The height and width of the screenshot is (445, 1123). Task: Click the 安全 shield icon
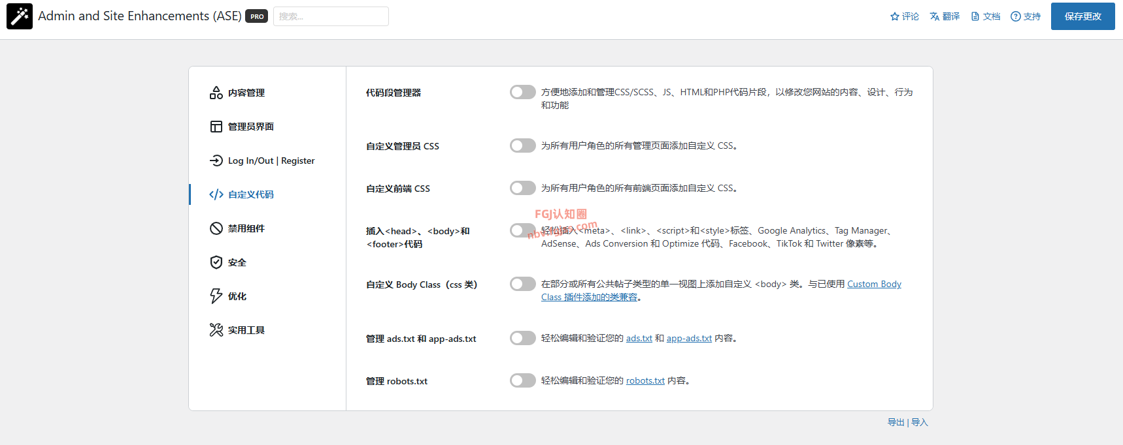(216, 262)
